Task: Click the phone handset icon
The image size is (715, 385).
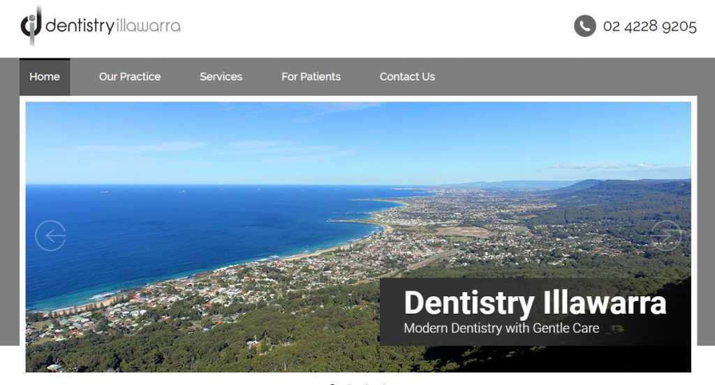Action: (x=585, y=26)
